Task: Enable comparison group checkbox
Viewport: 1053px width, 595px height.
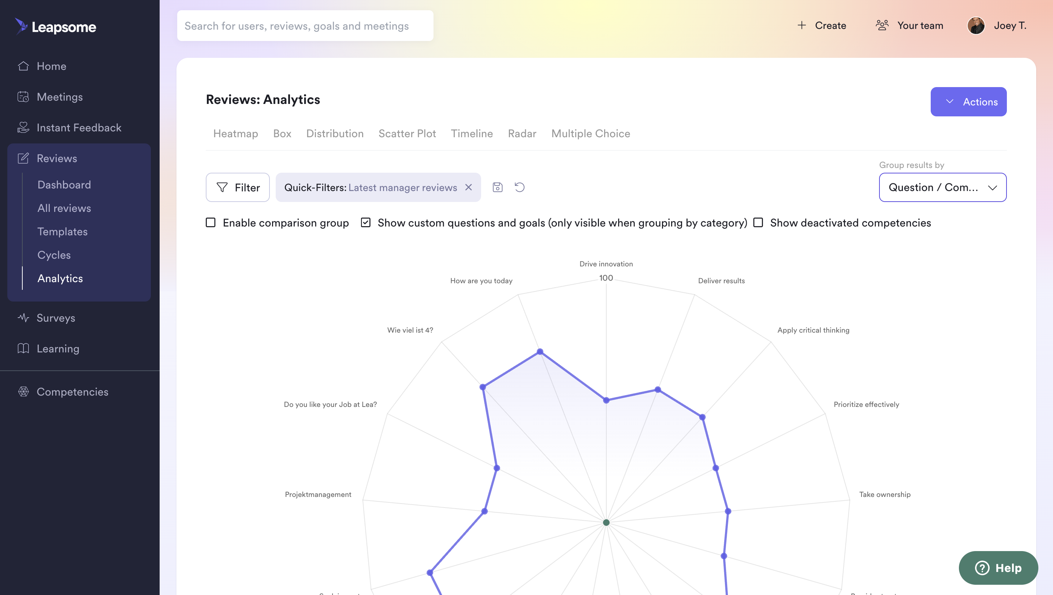Action: point(211,222)
